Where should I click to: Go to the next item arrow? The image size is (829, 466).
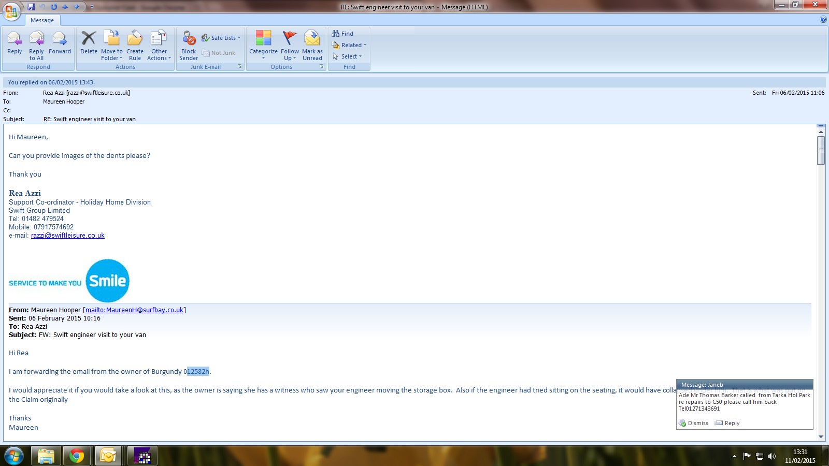click(x=77, y=7)
